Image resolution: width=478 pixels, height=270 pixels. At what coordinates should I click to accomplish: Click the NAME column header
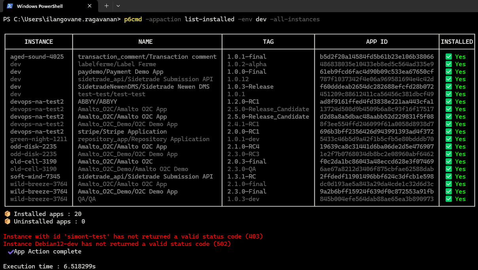pos(145,42)
